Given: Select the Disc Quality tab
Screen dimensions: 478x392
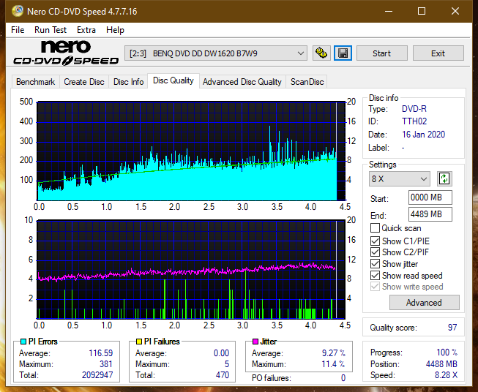Looking at the screenshot, I should (x=173, y=80).
